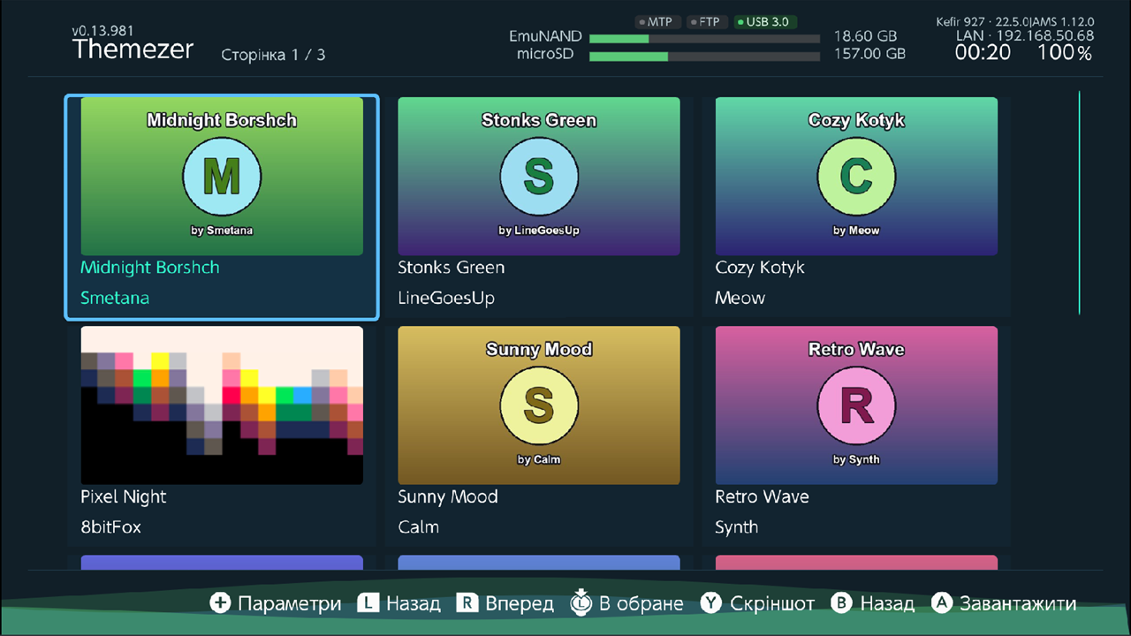This screenshot has height=636, width=1131.
Task: Click the stick icon for В обране
Action: coord(581,602)
